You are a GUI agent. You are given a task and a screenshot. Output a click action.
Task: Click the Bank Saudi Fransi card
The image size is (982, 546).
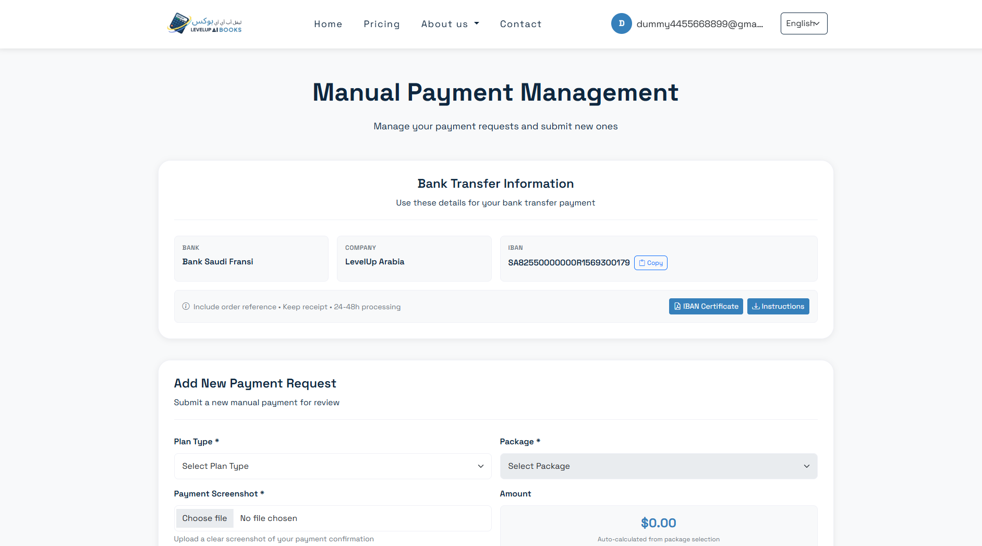coord(251,259)
